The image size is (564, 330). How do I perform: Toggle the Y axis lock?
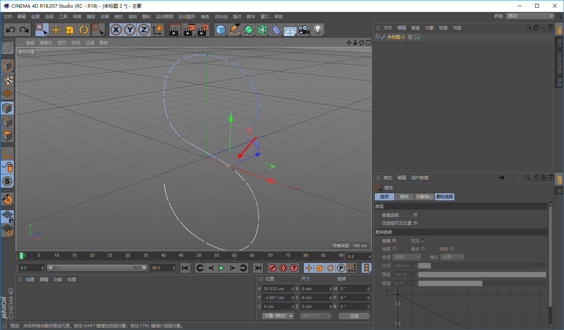coord(130,30)
